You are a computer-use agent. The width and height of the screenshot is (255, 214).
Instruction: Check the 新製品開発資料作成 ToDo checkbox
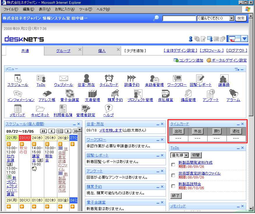(x=173, y=165)
